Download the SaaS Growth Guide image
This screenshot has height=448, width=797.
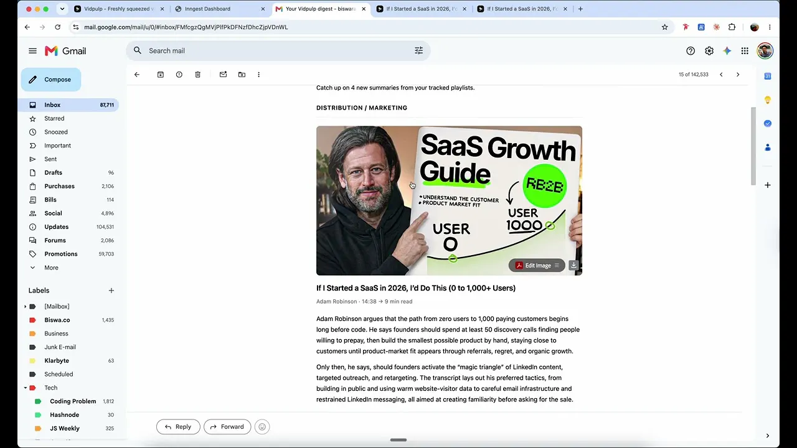coord(574,266)
